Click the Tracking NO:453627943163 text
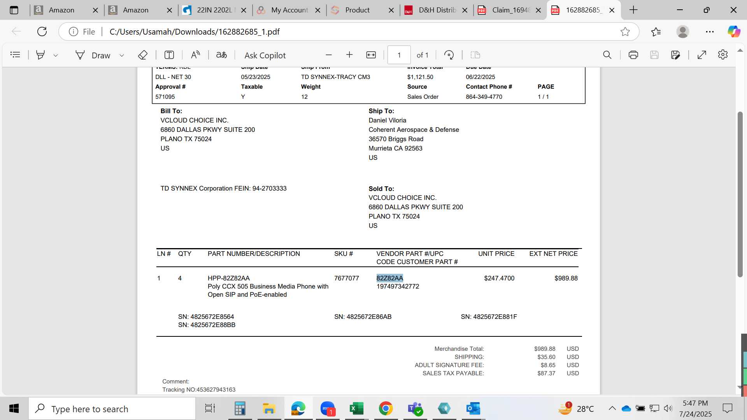This screenshot has height=420, width=747. [x=199, y=389]
